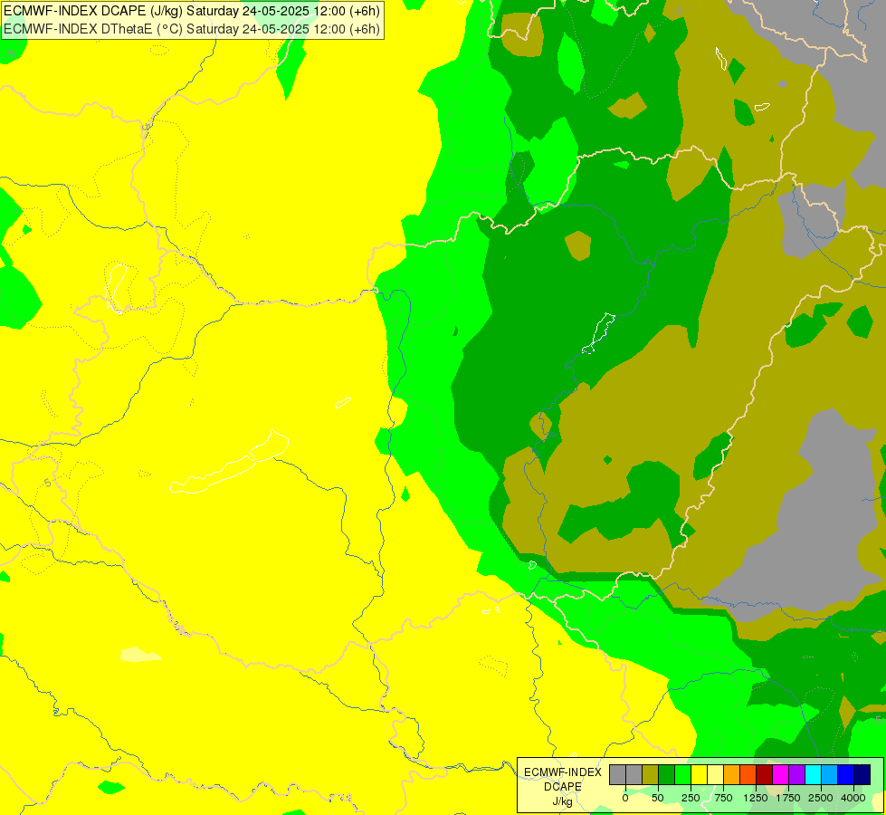Click the J/kg unit label in legend
The image size is (886, 815).
coord(562,801)
